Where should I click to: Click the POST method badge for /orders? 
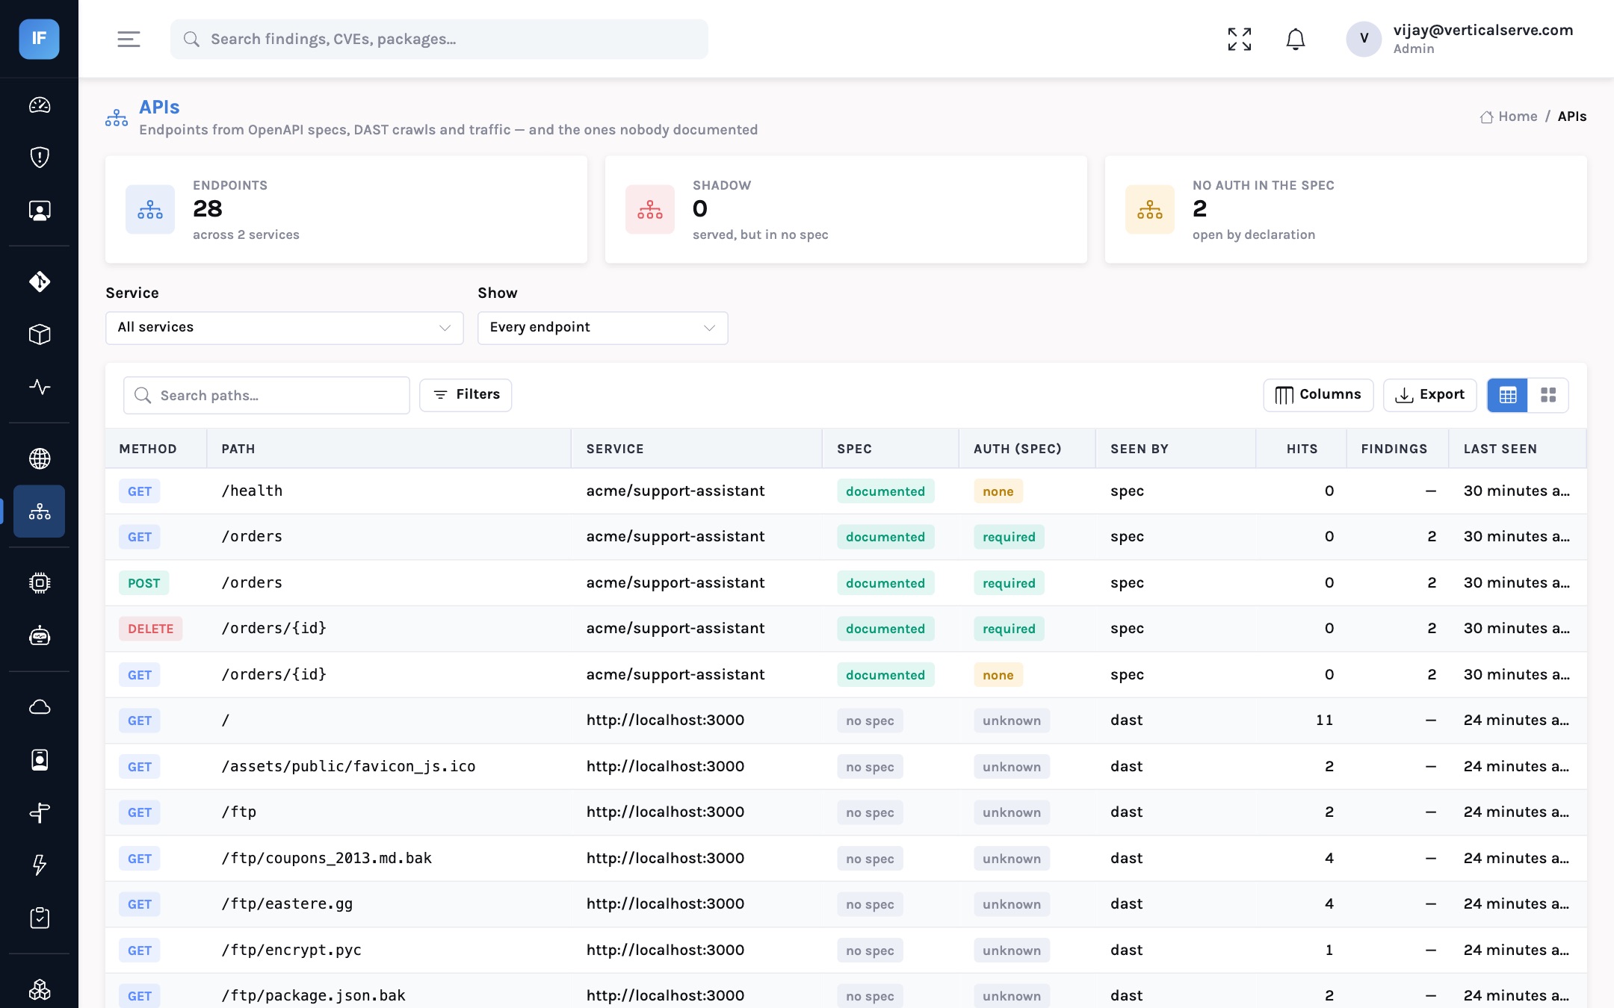point(143,583)
